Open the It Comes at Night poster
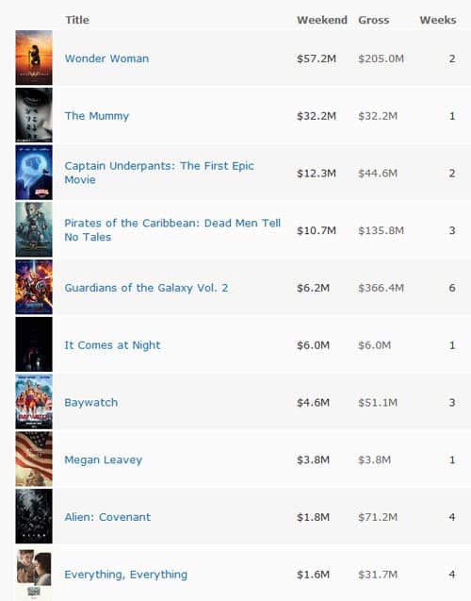The height and width of the screenshot is (601, 471). point(34,344)
